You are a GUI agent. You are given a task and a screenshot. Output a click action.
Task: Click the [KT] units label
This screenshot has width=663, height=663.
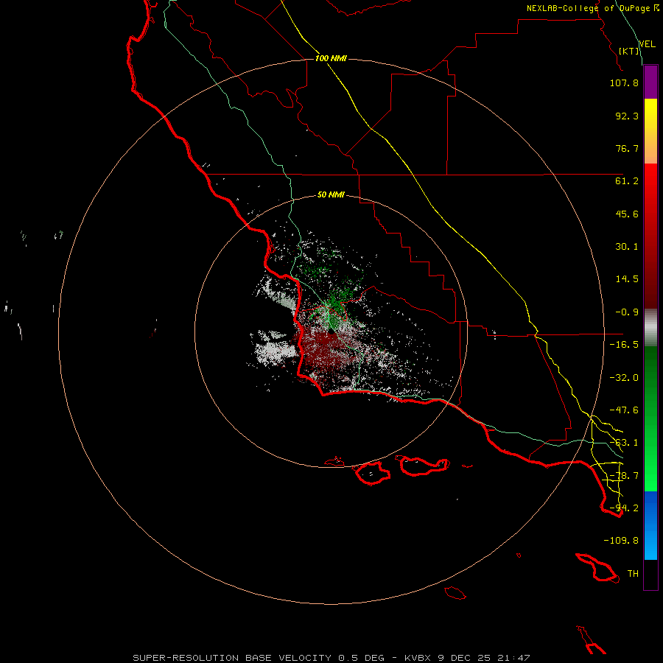pyautogui.click(x=629, y=51)
